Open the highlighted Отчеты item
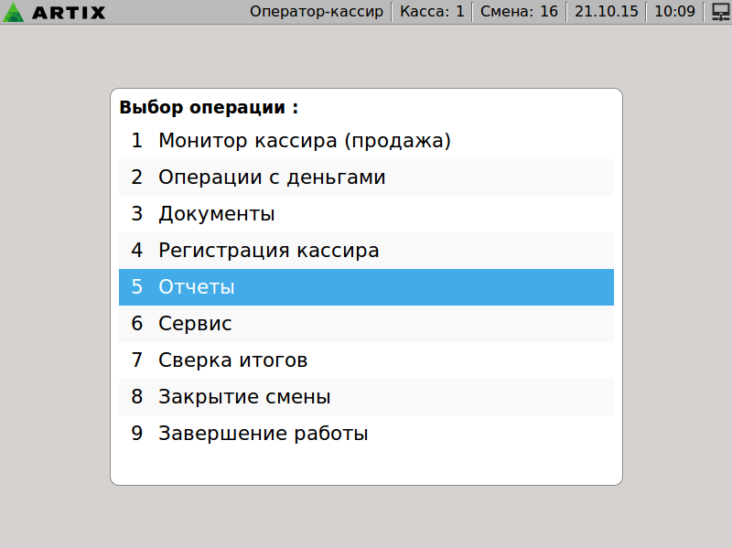This screenshot has width=732, height=548. (x=197, y=287)
